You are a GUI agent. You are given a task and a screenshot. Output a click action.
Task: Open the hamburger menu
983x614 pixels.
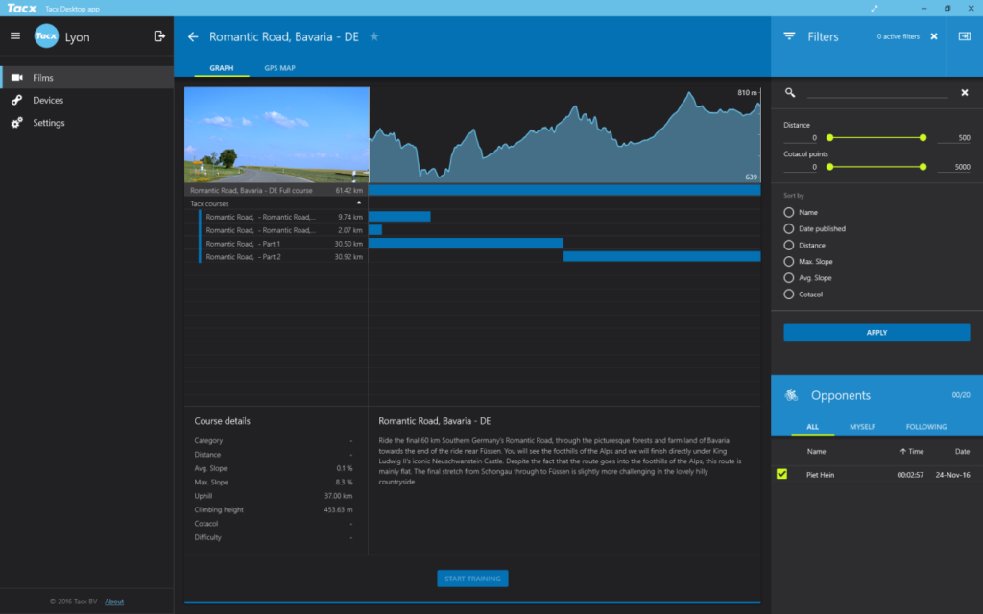[x=15, y=36]
